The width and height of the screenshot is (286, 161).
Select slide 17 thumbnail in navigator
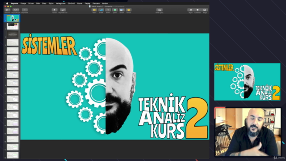tap(13, 147)
